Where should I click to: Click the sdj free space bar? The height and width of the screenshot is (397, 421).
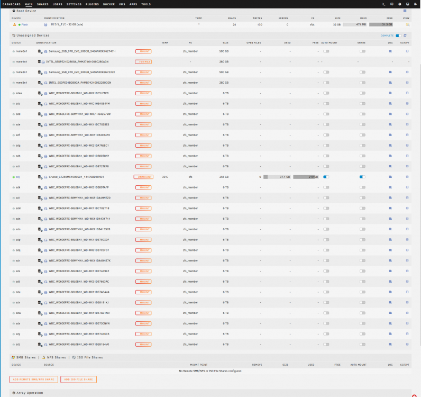tap(306, 177)
